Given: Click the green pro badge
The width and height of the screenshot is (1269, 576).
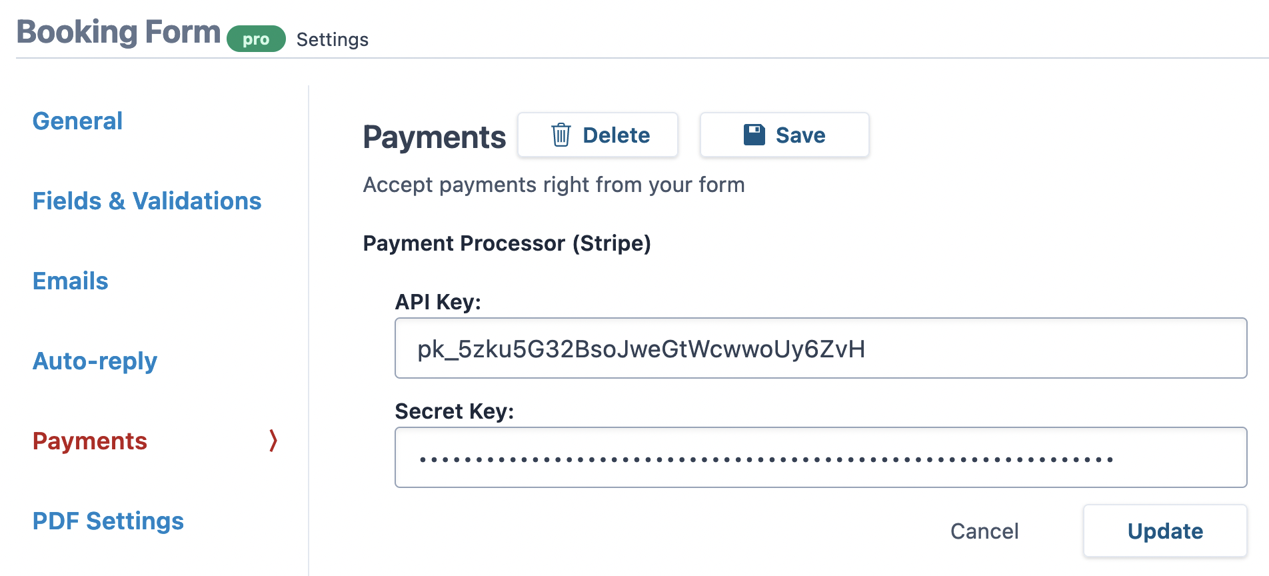Looking at the screenshot, I should point(255,39).
